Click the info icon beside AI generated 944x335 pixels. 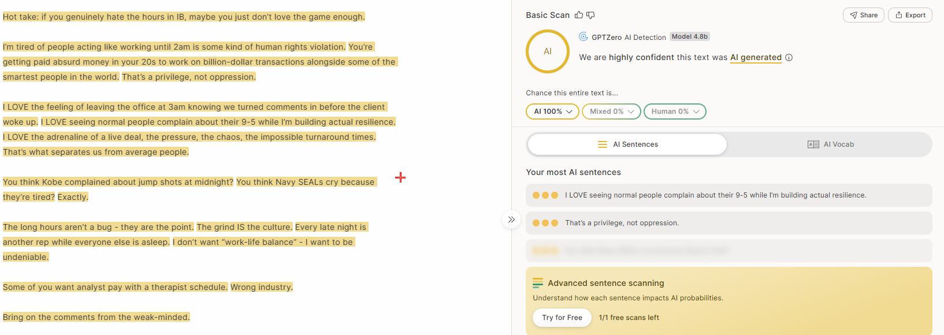pyautogui.click(x=789, y=58)
